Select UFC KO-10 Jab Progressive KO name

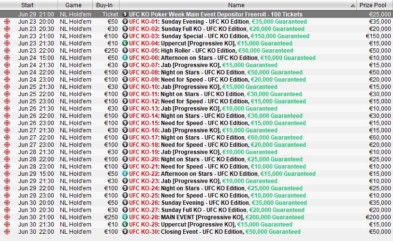click(203, 87)
